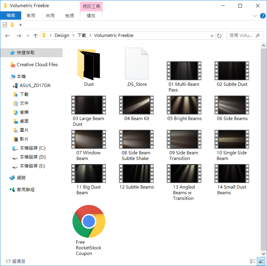The image size is (267, 266).
Task: Open ASUS_Z017DA device in navigation pane
Action: click(x=32, y=85)
